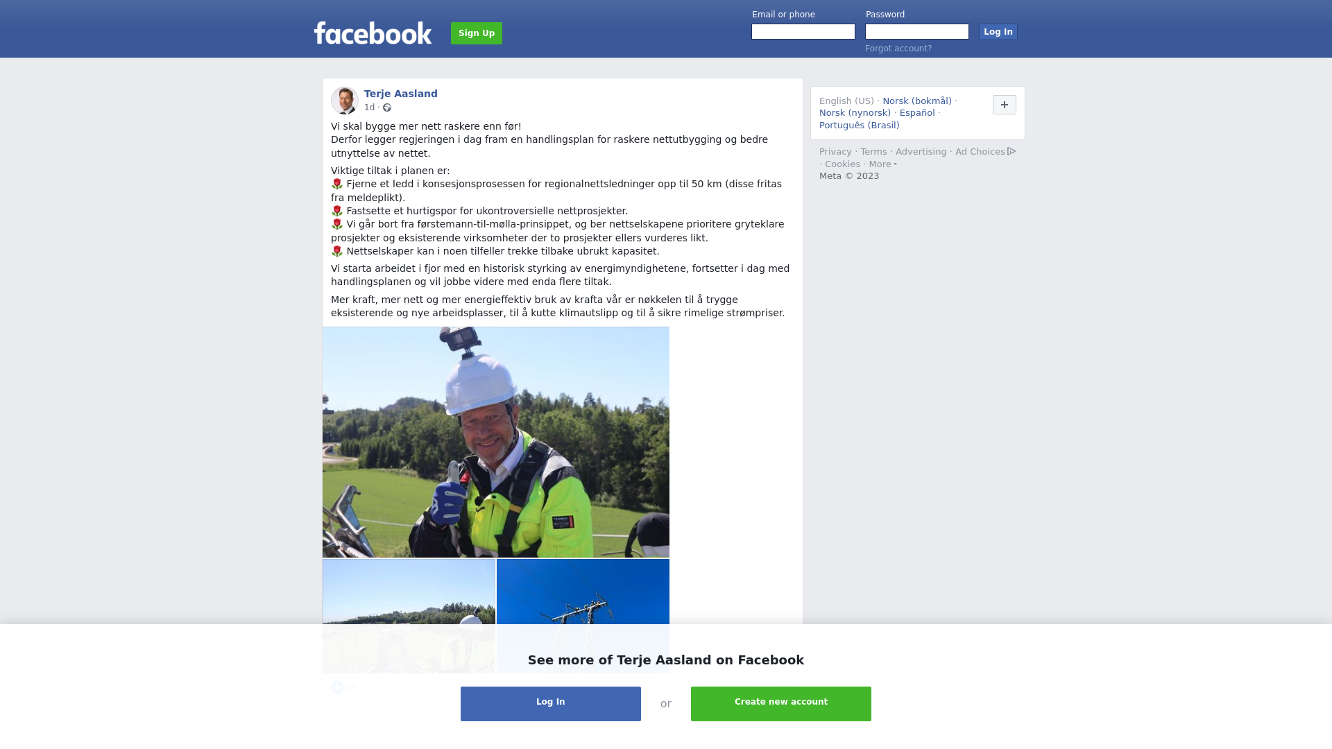The height and width of the screenshot is (749, 1332).
Task: Expand the More footer dropdown
Action: pos(883,164)
